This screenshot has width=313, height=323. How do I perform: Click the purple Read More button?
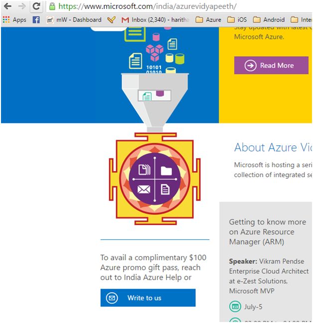(271, 65)
